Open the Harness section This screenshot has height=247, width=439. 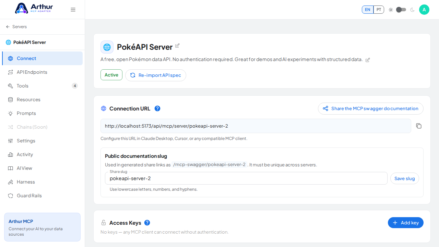coord(42,182)
